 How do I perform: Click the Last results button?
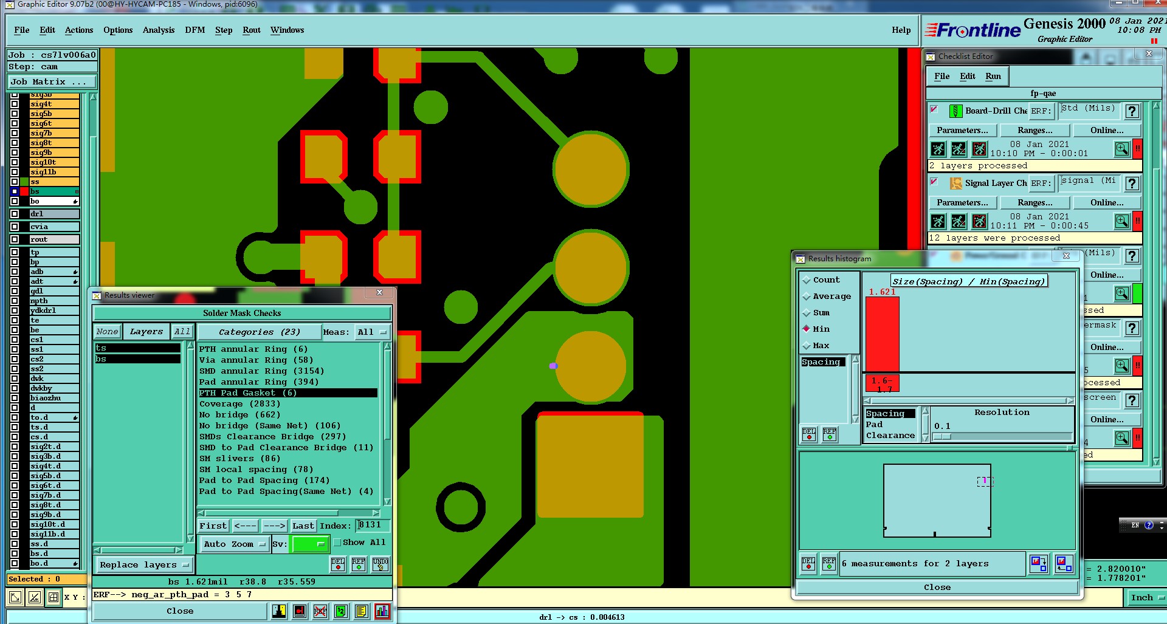[x=303, y=526]
